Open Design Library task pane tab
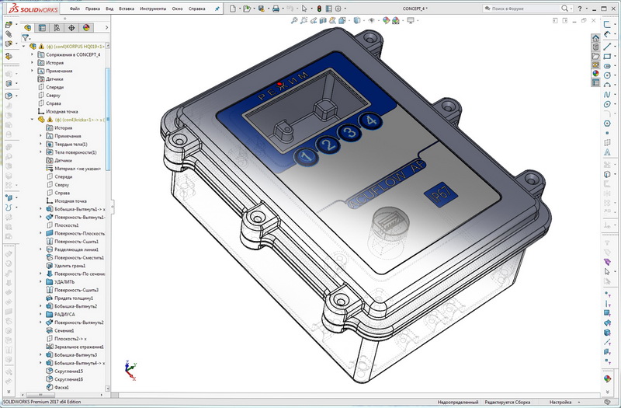621x408 pixels. pos(595,47)
